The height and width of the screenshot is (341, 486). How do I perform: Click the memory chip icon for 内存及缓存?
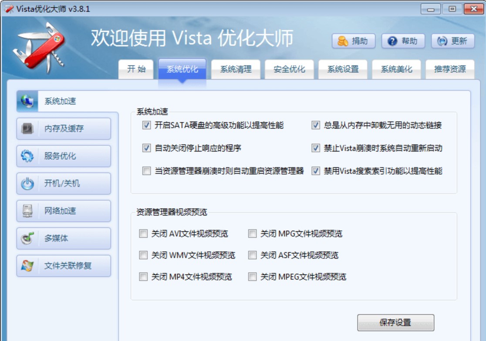(27, 128)
